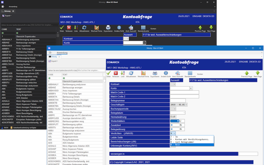Image resolution: width=264 pixels, height=165 pixels.
Task: Click Aktualisieren icon in dark window
Action: [x=84, y=28]
